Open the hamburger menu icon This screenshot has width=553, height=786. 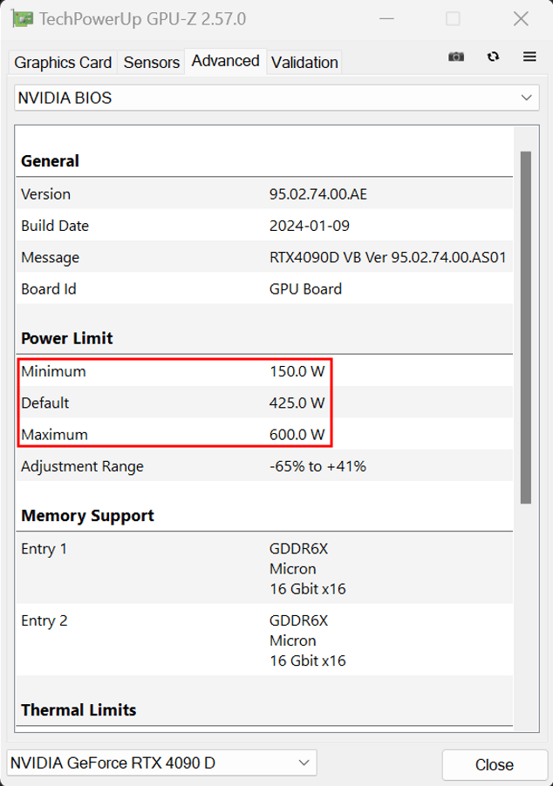pos(529,57)
